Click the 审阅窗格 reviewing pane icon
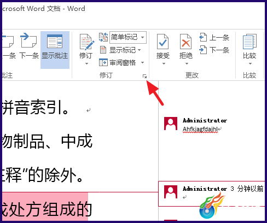Image resolution: width=267 pixels, height=223 pixels. click(103, 62)
